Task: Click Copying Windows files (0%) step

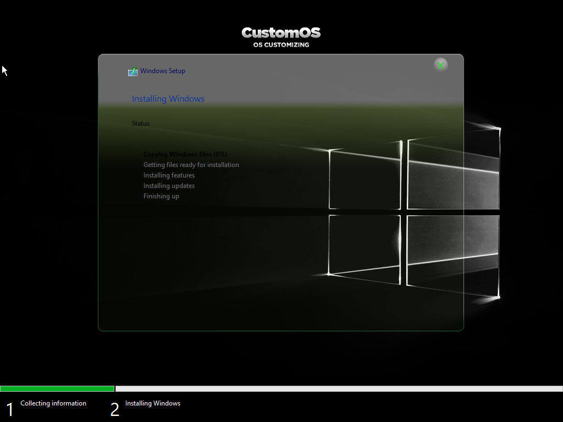Action: [185, 154]
